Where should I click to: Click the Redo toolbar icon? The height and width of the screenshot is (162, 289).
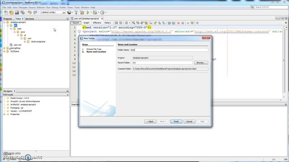click(x=35, y=13)
